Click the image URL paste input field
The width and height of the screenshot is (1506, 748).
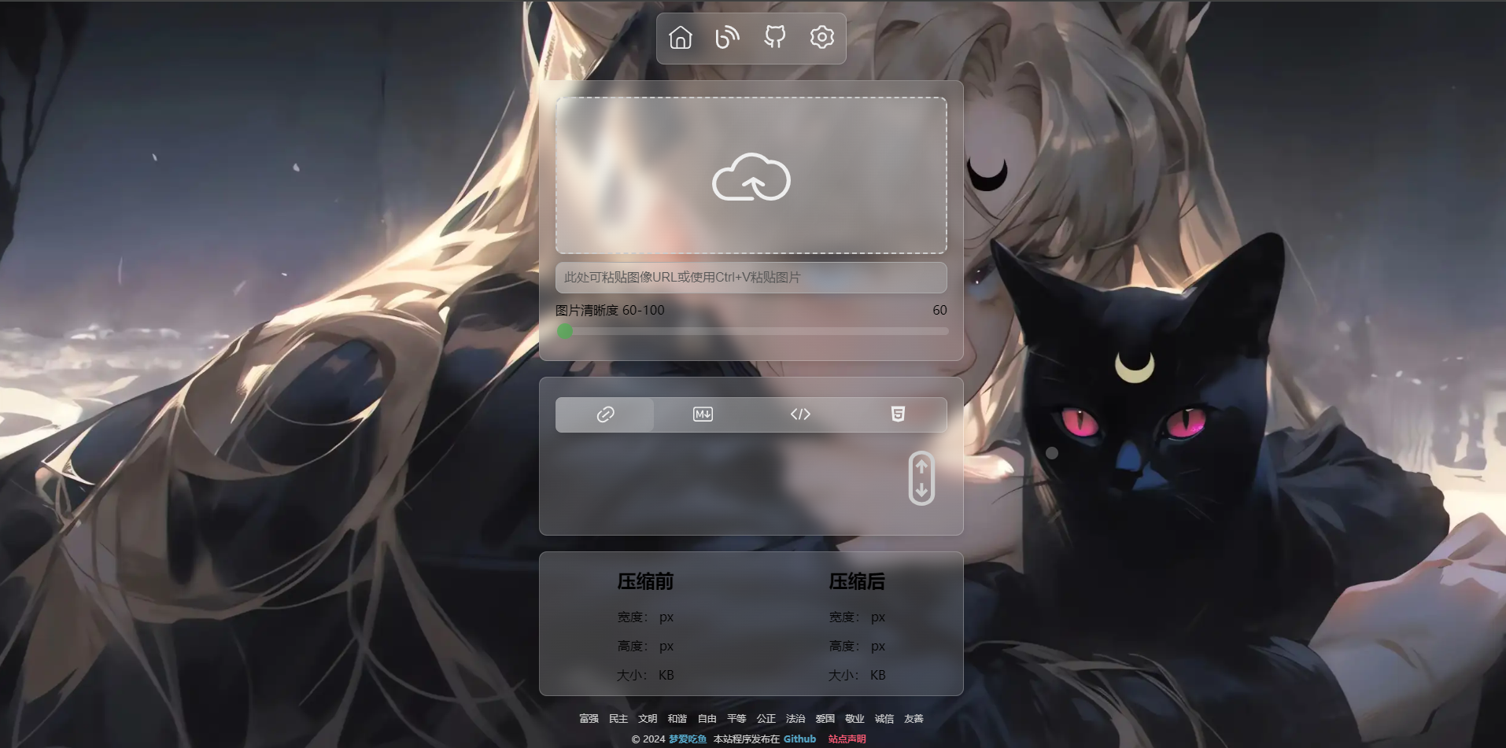[751, 278]
